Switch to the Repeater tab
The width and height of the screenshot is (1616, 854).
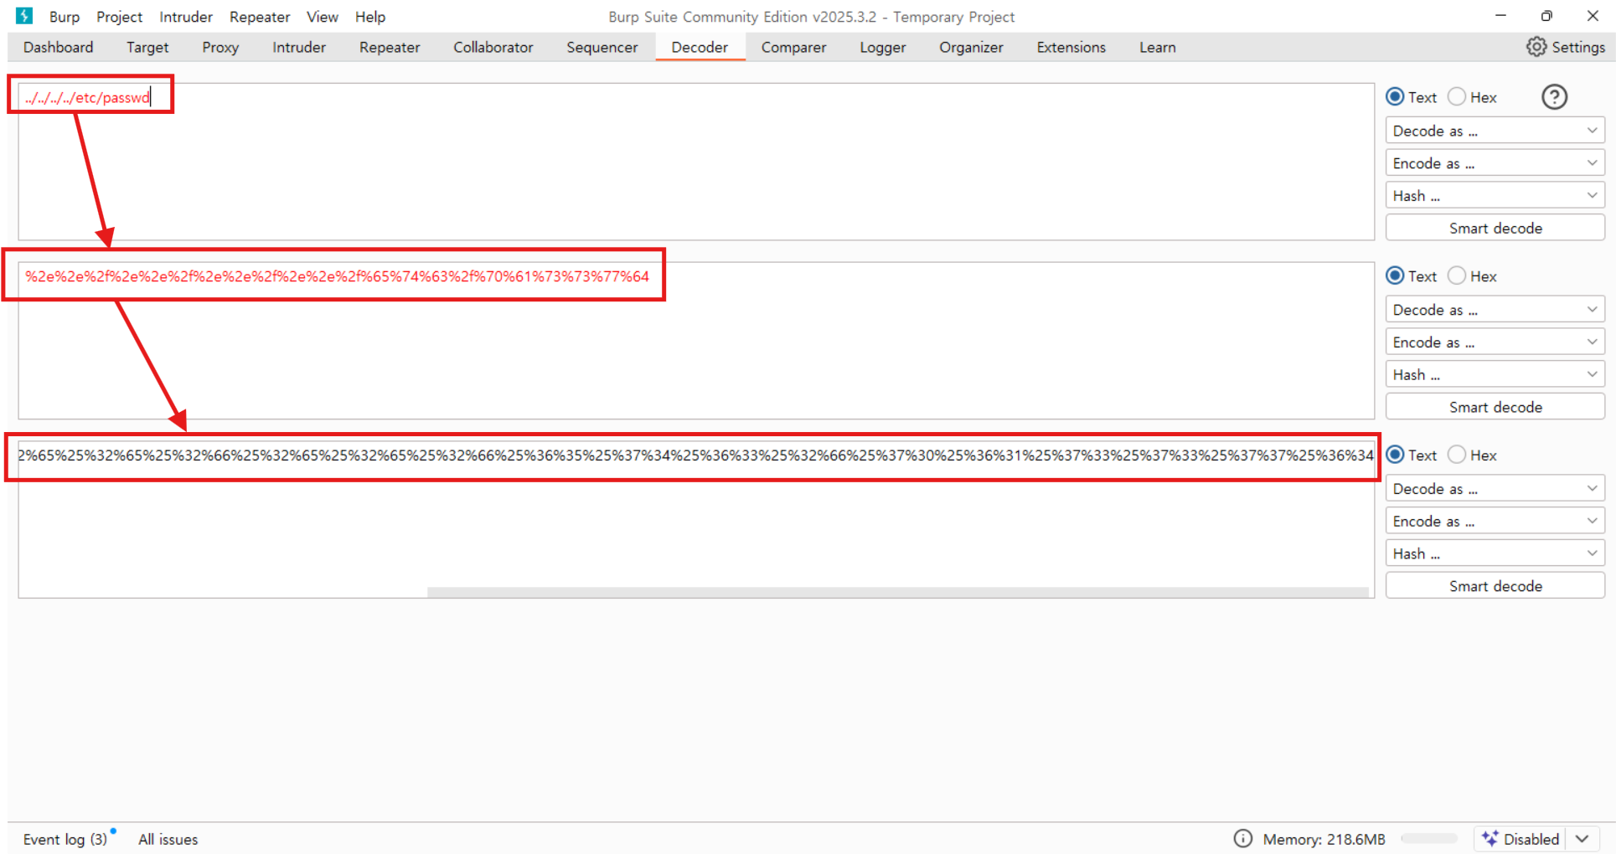click(x=390, y=48)
